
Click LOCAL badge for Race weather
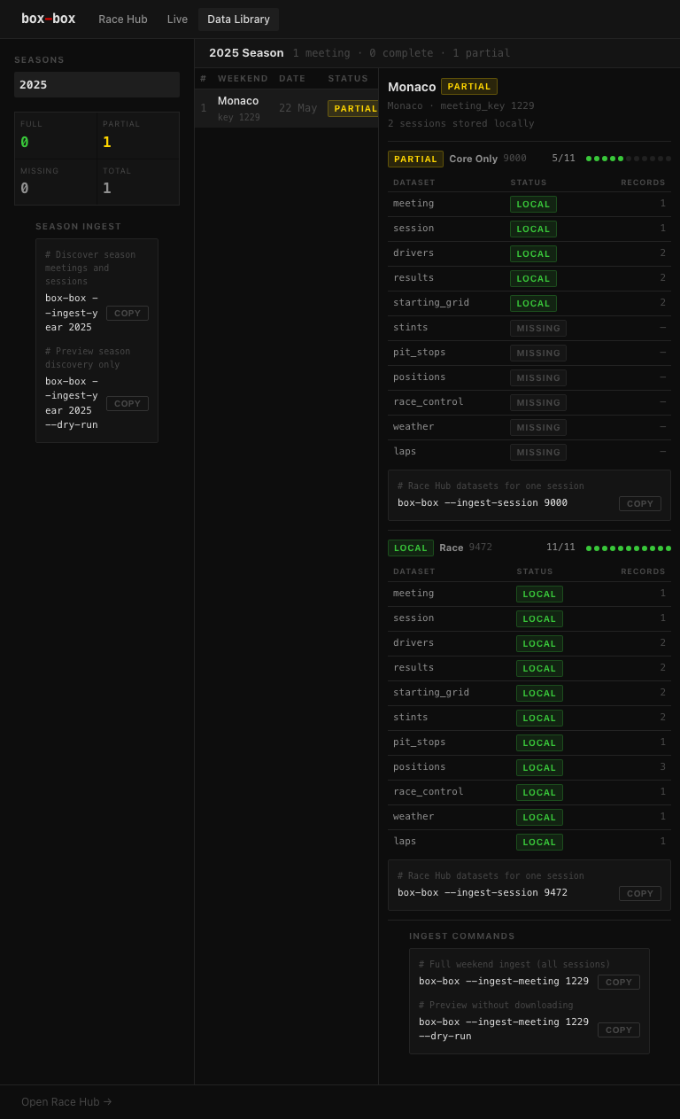(539, 817)
